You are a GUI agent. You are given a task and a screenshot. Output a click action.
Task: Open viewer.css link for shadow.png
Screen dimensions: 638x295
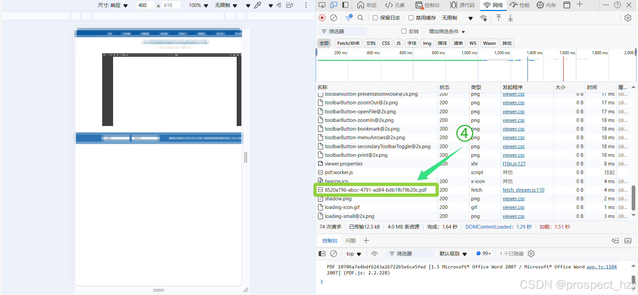tap(513, 199)
